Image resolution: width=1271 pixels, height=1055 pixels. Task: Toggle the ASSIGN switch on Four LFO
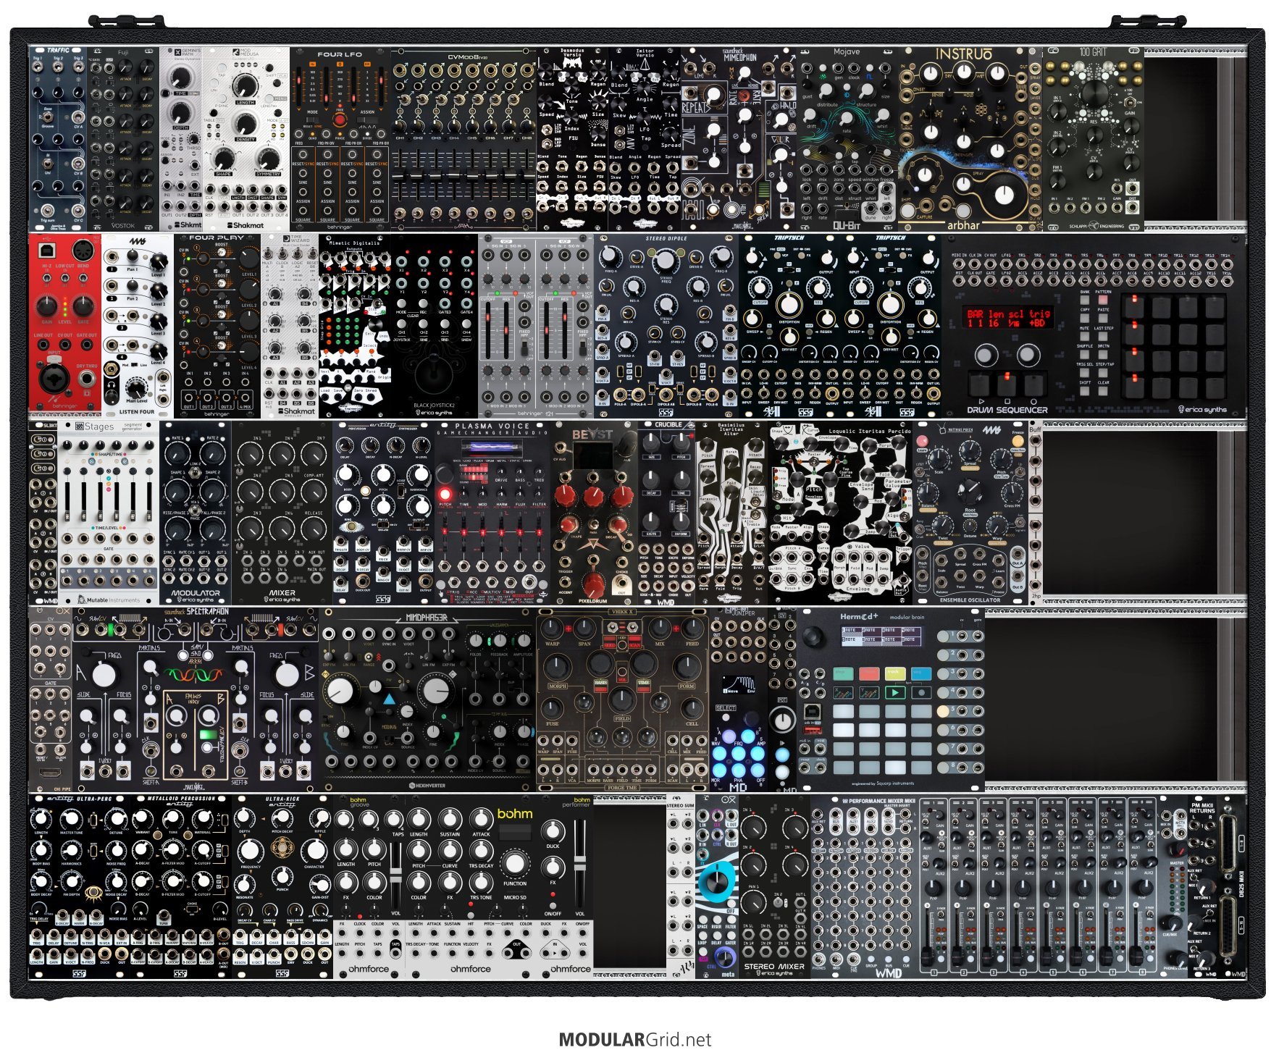coord(367,120)
